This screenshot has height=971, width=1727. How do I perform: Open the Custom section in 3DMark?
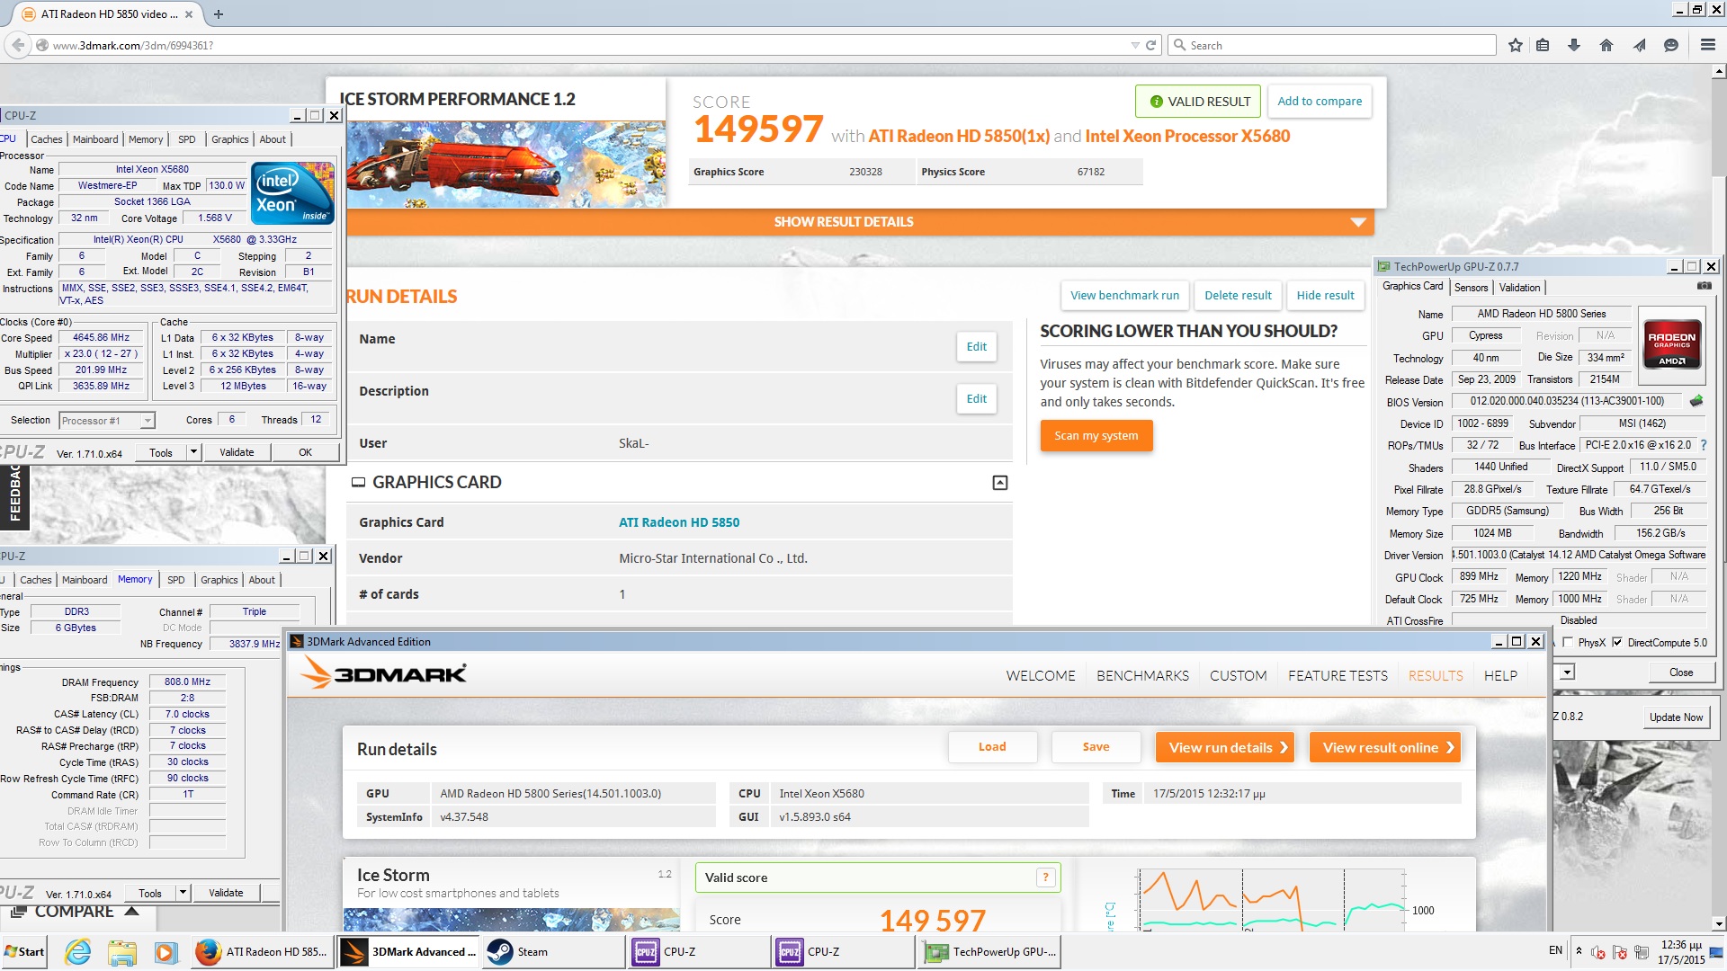click(x=1238, y=676)
